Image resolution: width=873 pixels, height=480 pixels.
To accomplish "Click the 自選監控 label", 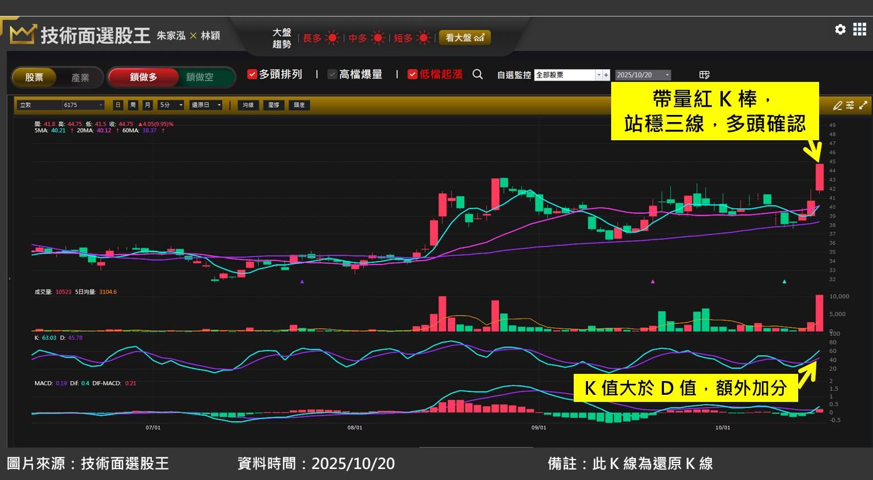I will [514, 75].
